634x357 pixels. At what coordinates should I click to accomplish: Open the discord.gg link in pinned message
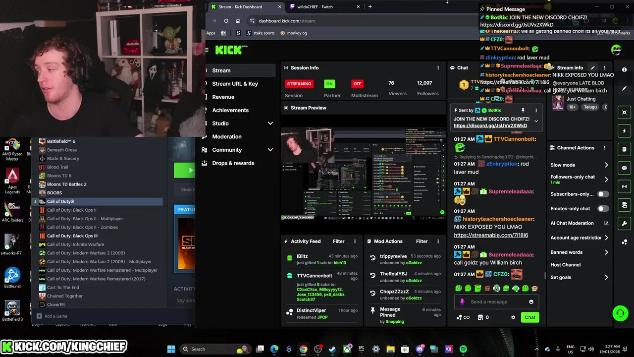coord(490,126)
